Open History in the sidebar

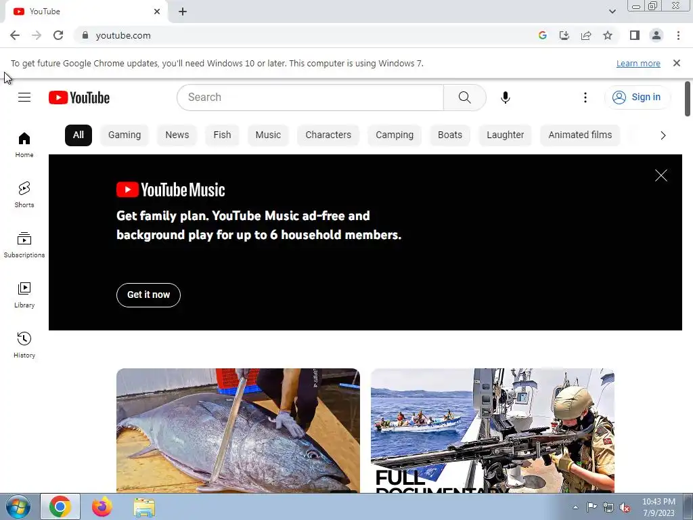pos(24,345)
